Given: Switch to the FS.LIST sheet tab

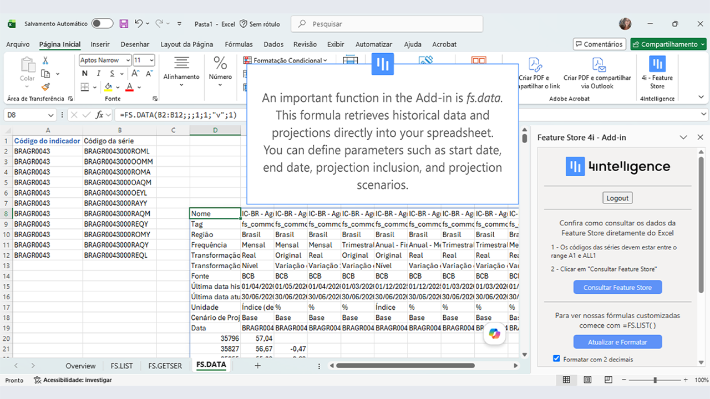Looking at the screenshot, I should pyautogui.click(x=121, y=366).
